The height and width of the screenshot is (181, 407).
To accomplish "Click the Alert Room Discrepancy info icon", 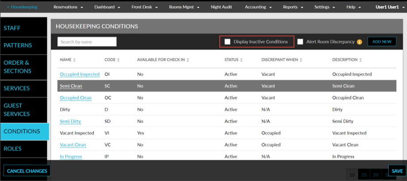I will point(359,42).
